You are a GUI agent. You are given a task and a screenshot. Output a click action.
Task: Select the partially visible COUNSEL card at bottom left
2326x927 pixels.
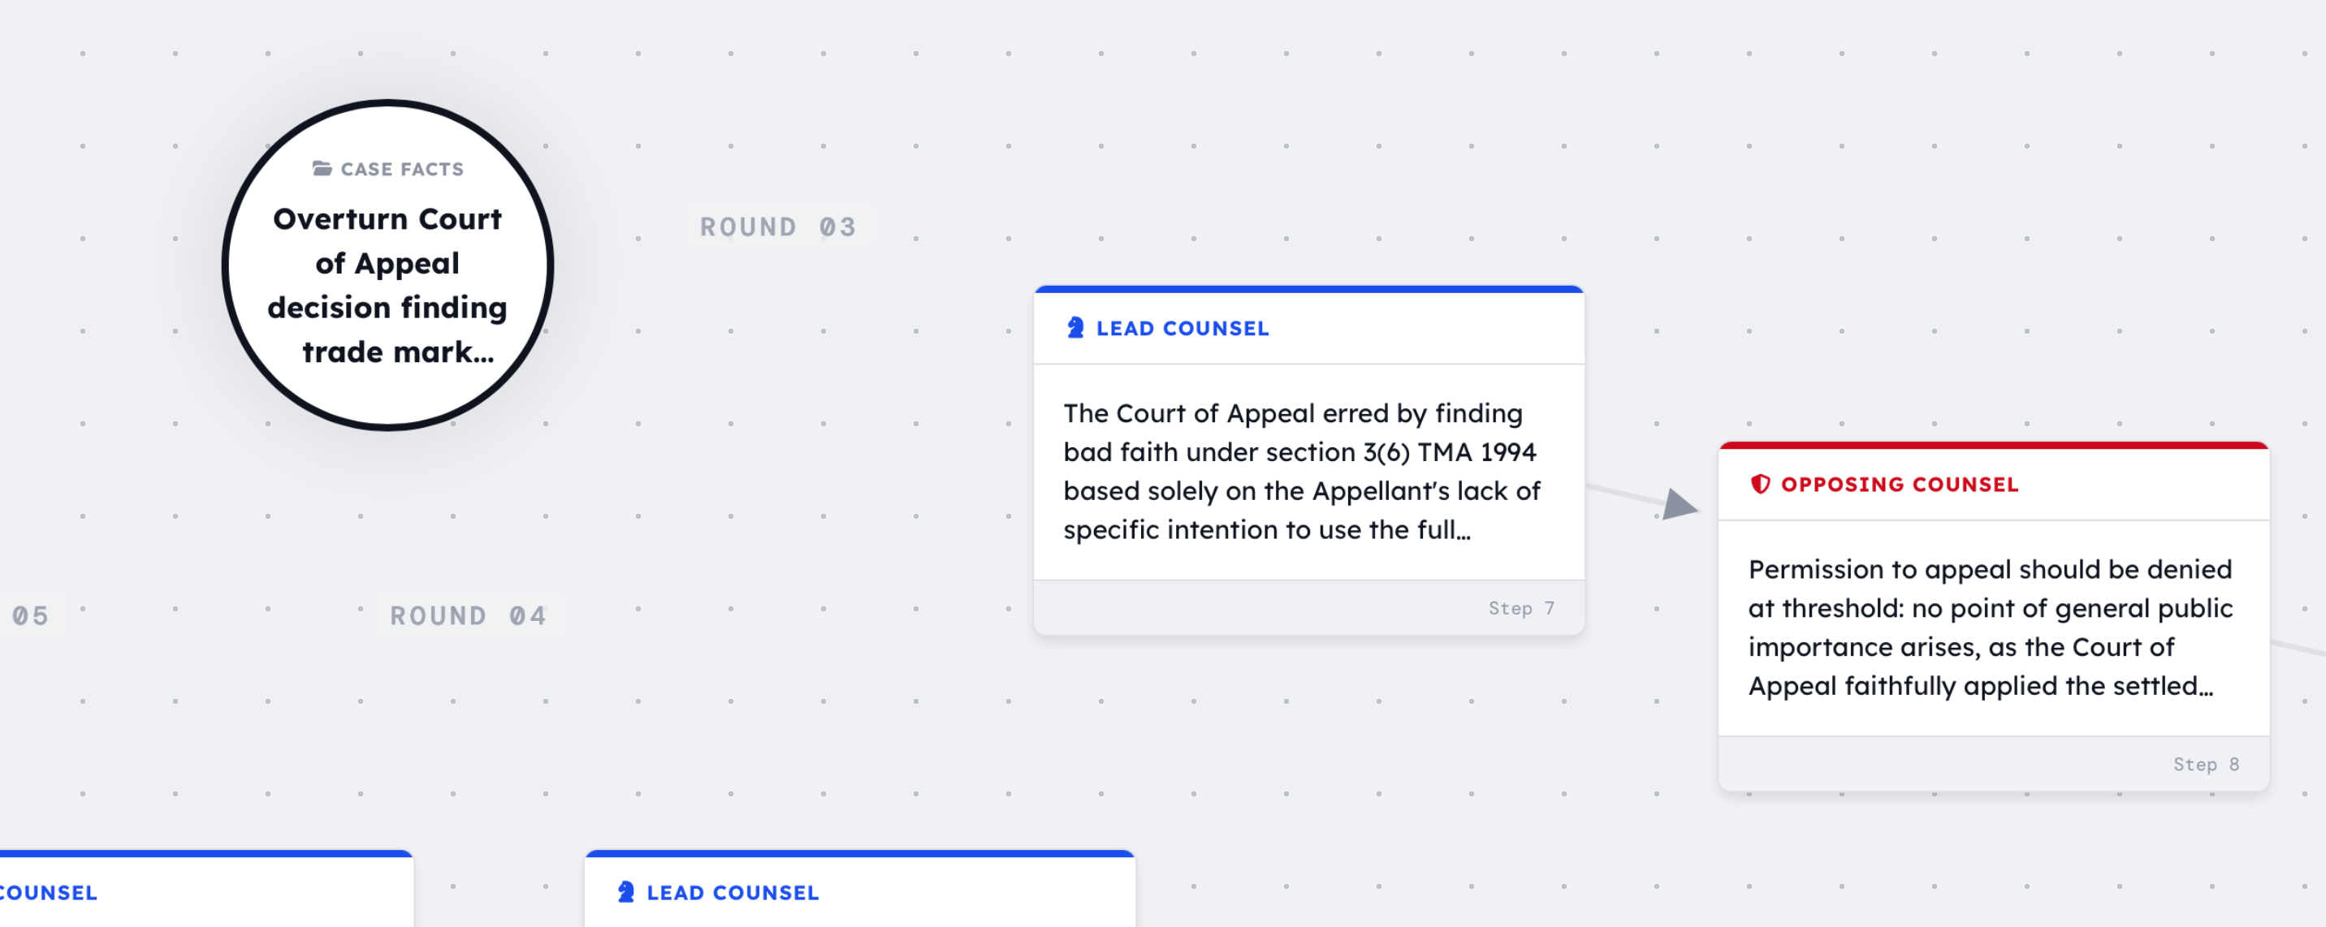tap(180, 892)
